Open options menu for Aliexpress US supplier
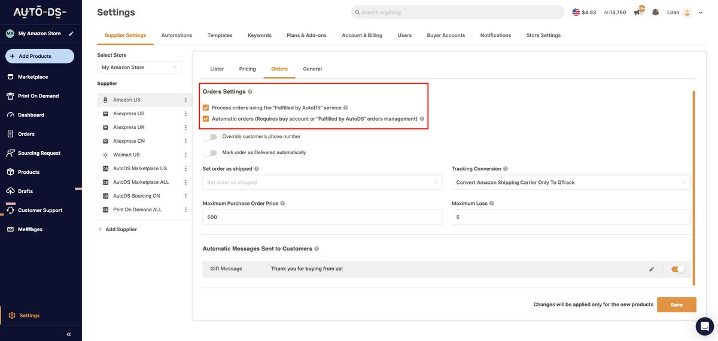The height and width of the screenshot is (341, 718). coord(185,113)
